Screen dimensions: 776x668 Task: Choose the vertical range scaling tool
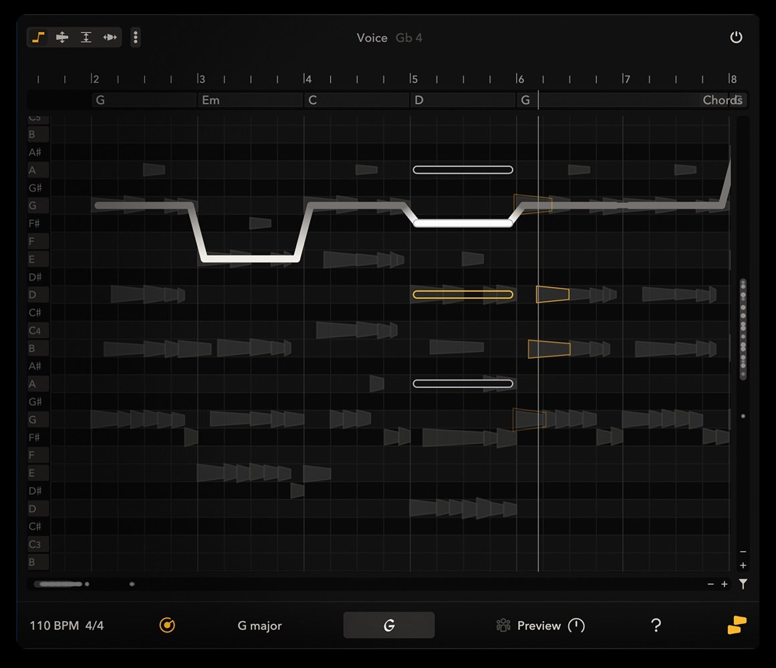(86, 37)
